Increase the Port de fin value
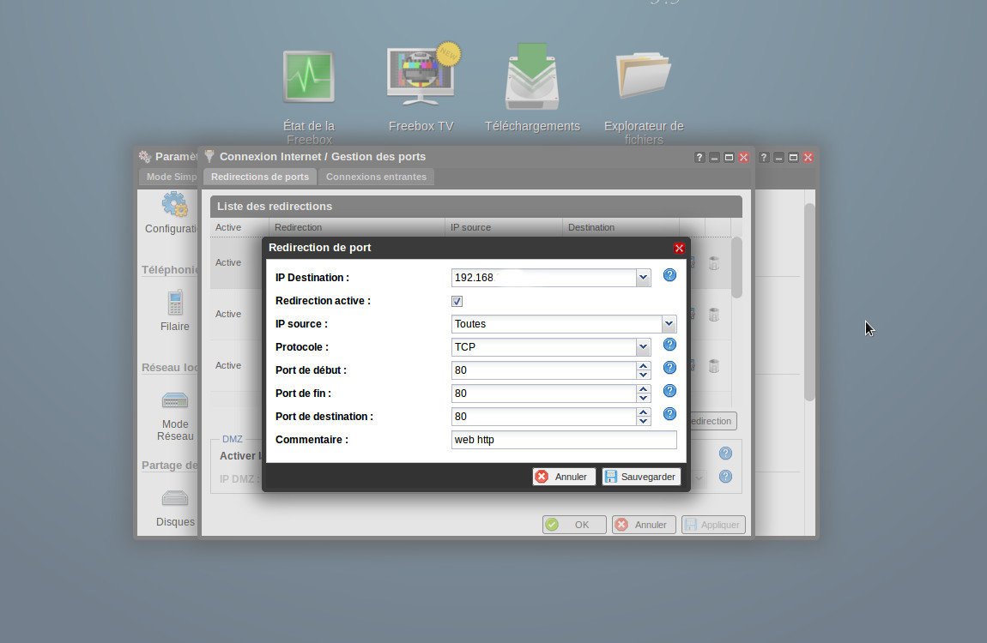The image size is (987, 643). (x=643, y=389)
